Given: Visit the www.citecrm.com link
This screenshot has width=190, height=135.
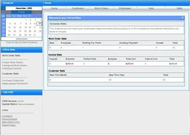Looking at the screenshot, I should pos(11,122).
